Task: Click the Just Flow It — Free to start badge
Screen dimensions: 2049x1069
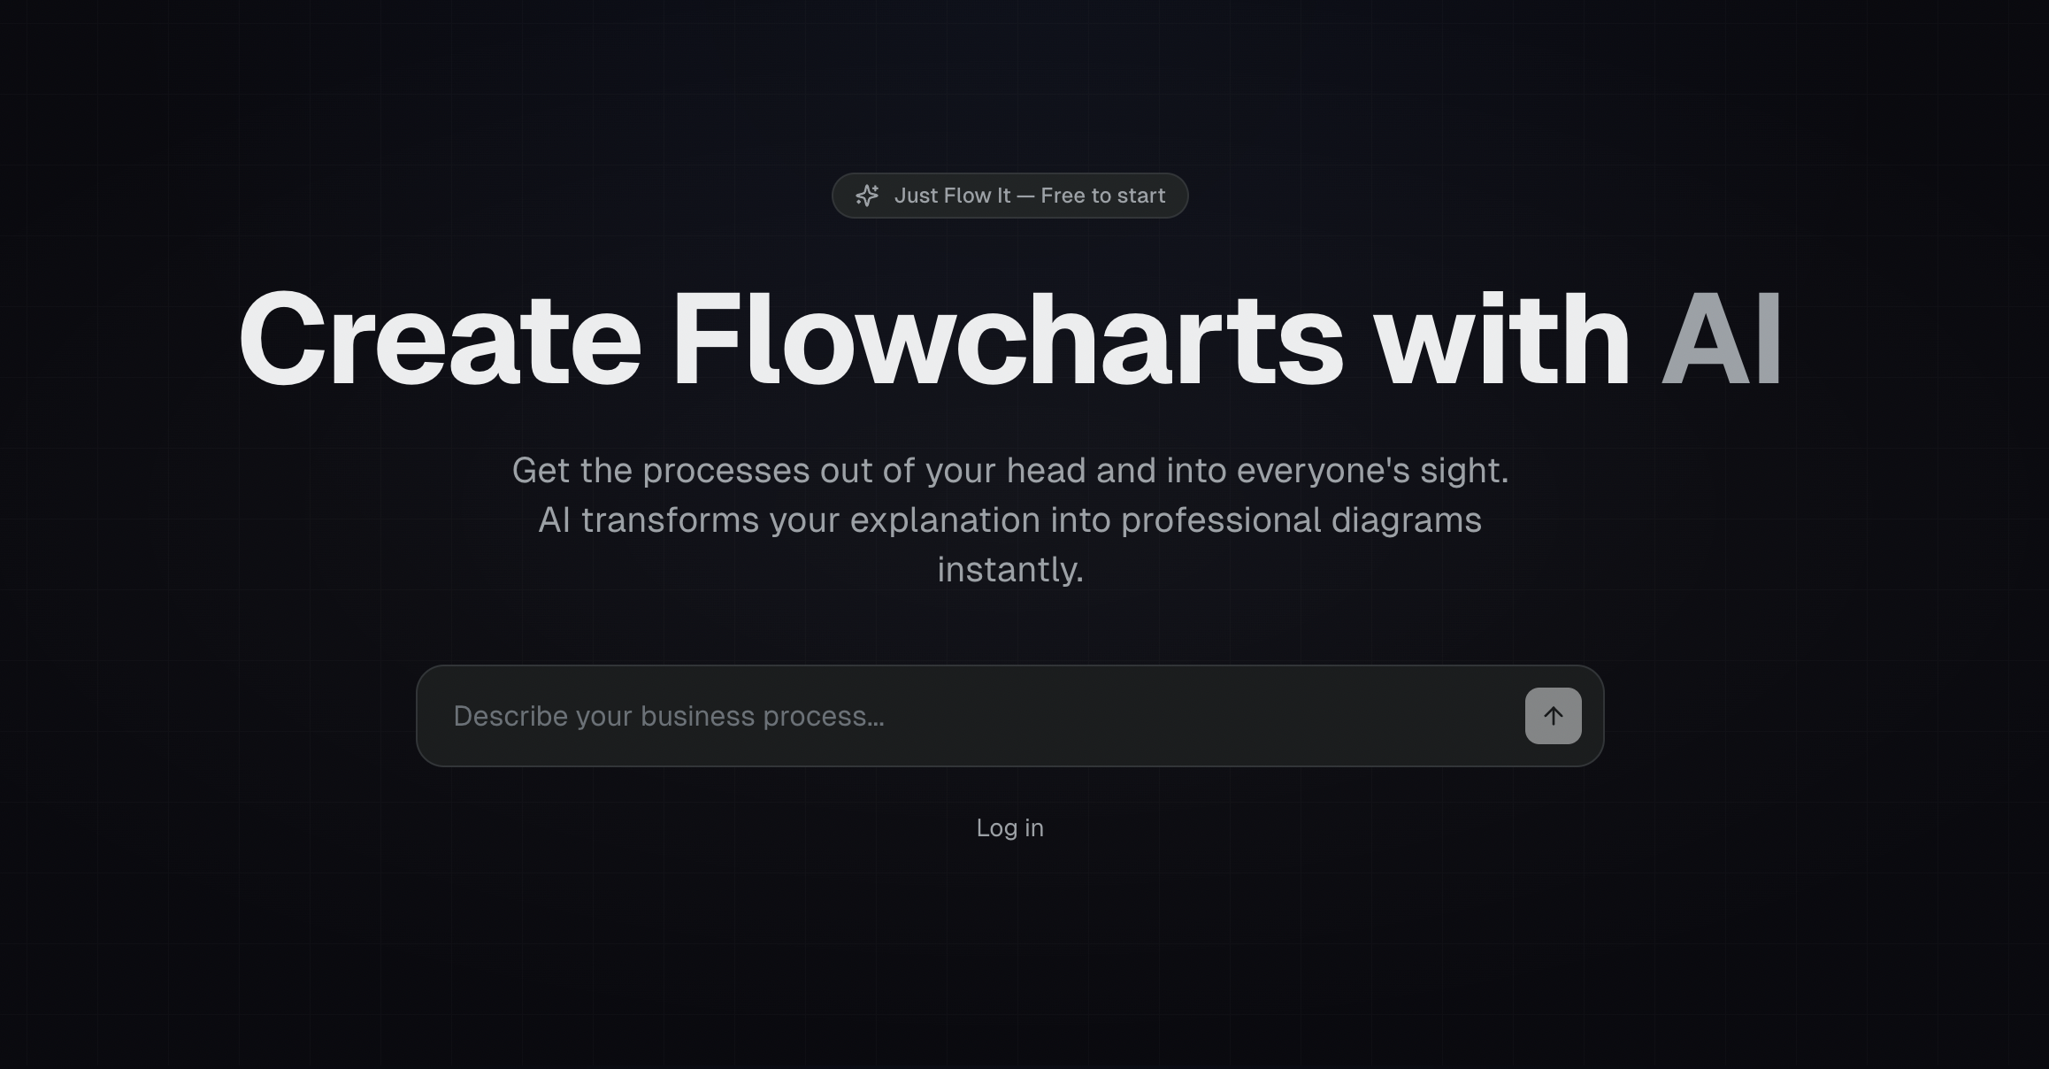Action: click(1009, 195)
